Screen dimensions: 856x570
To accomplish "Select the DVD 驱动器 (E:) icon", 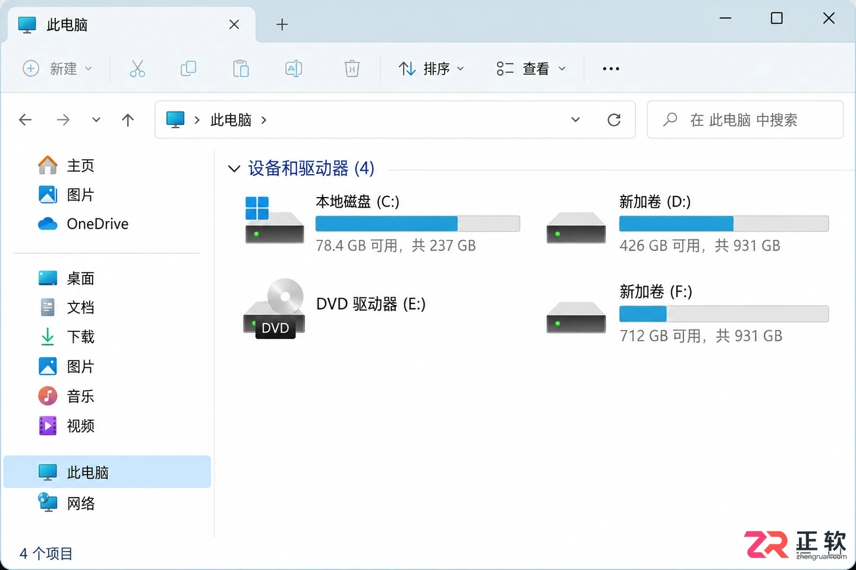I will pyautogui.click(x=274, y=309).
